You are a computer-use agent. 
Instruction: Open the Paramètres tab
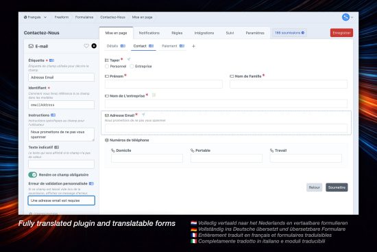(255, 33)
